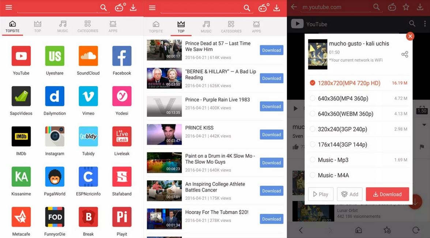Click Play button in dialog

(x=321, y=194)
